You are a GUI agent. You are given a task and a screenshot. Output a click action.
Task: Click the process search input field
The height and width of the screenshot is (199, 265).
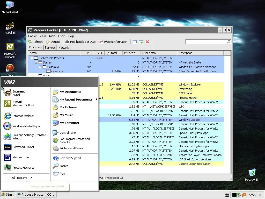pos(206,42)
